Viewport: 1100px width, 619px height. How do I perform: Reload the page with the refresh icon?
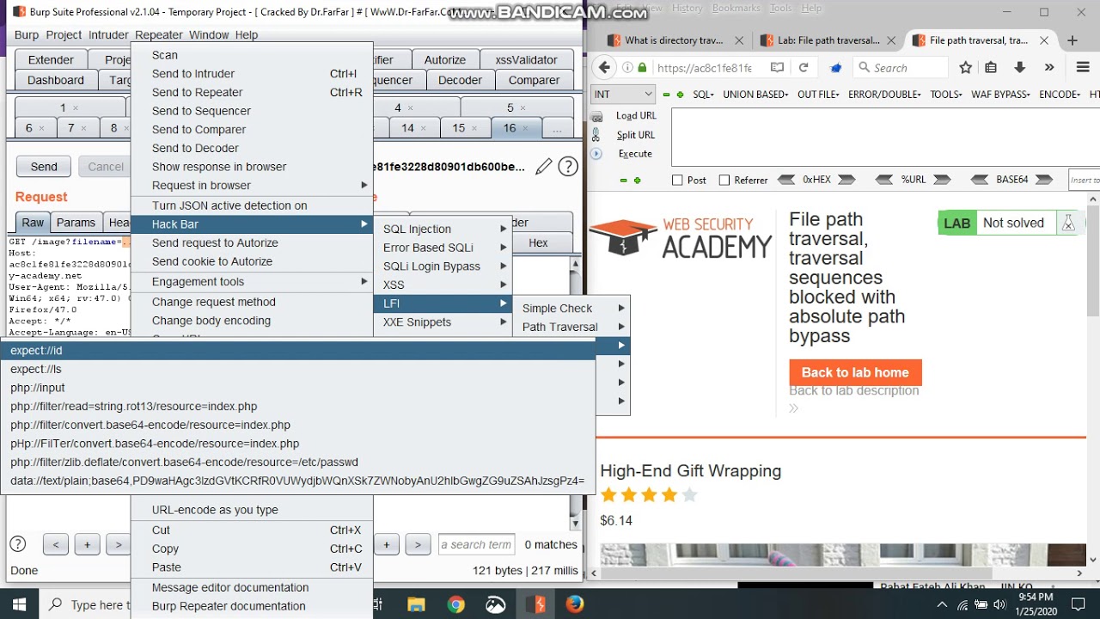click(x=804, y=68)
